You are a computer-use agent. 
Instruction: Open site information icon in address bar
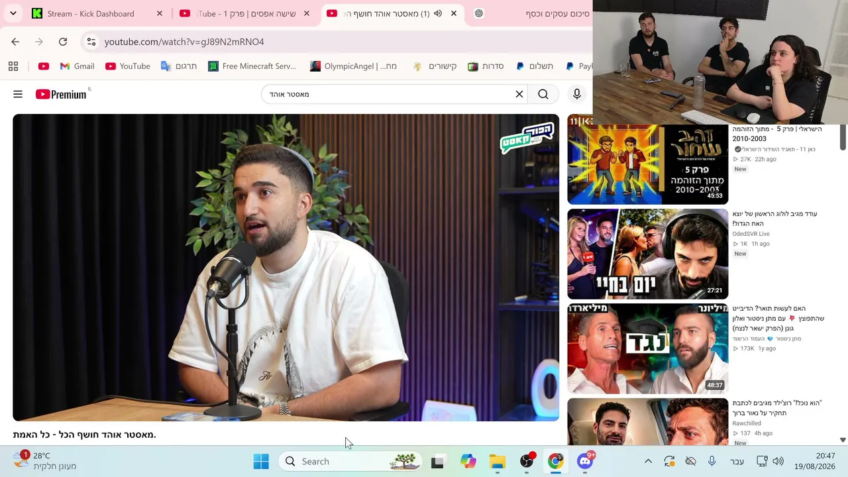point(91,42)
